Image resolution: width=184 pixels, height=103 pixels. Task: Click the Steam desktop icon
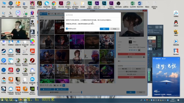point(4,52)
